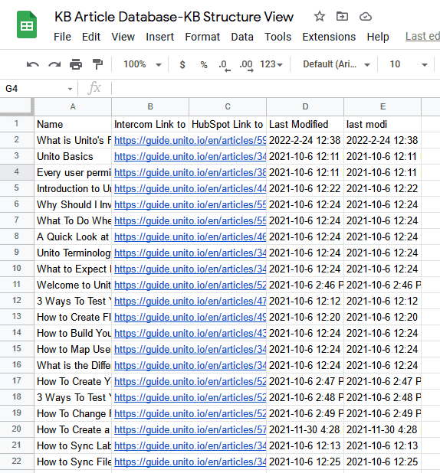The width and height of the screenshot is (440, 473).
Task: Open the Extensions menu
Action: pos(329,37)
